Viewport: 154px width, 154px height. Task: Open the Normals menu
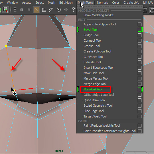pos(102,3)
